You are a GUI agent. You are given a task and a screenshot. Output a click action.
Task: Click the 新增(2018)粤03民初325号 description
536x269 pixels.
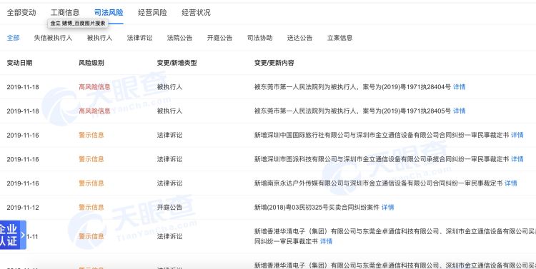(317, 207)
